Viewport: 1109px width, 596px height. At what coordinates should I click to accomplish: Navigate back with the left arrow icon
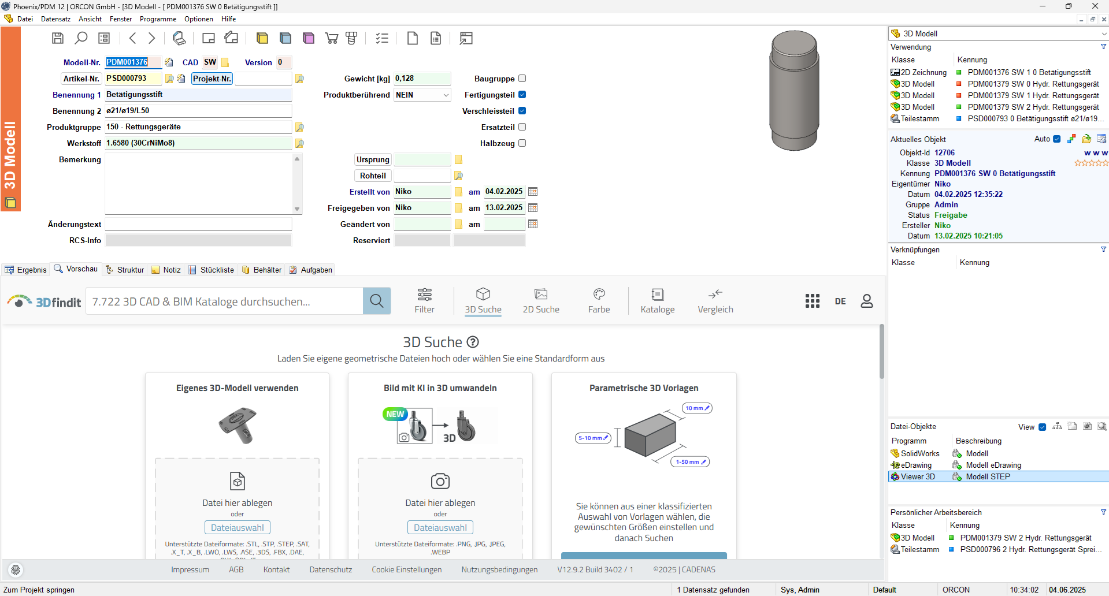coord(133,38)
